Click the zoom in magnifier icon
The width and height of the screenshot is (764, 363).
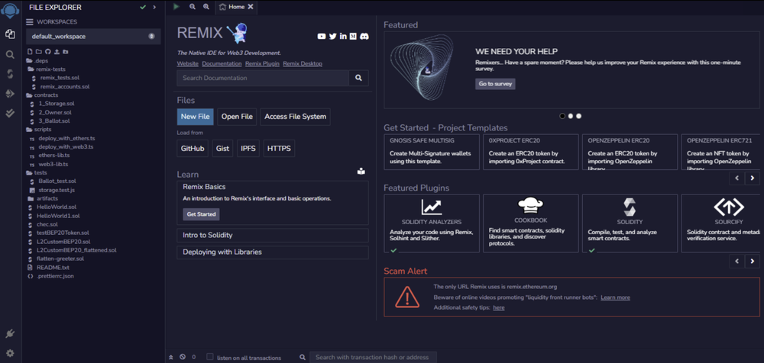click(x=206, y=7)
